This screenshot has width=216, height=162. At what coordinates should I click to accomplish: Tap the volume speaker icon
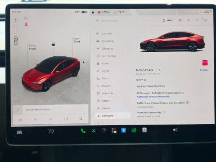coord(175,130)
